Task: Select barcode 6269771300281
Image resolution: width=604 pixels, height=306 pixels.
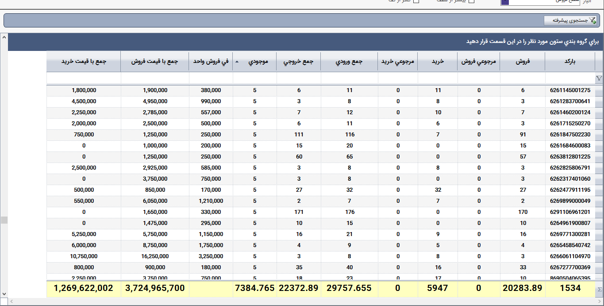Action: click(570, 234)
